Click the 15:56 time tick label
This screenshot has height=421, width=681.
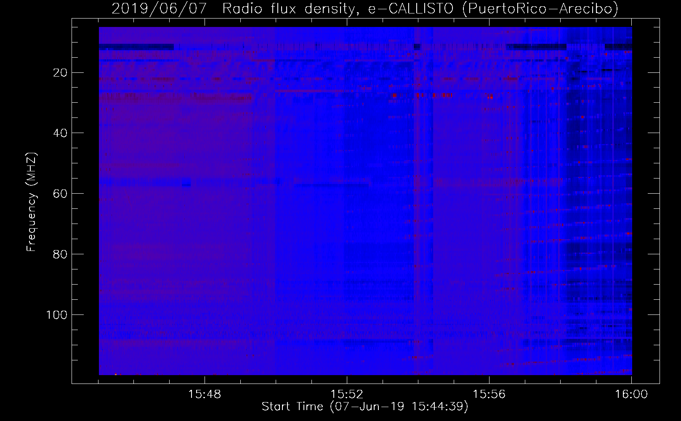tap(489, 394)
